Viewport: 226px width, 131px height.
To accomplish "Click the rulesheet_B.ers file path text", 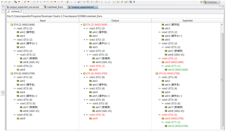I will click(x=55, y=16).
